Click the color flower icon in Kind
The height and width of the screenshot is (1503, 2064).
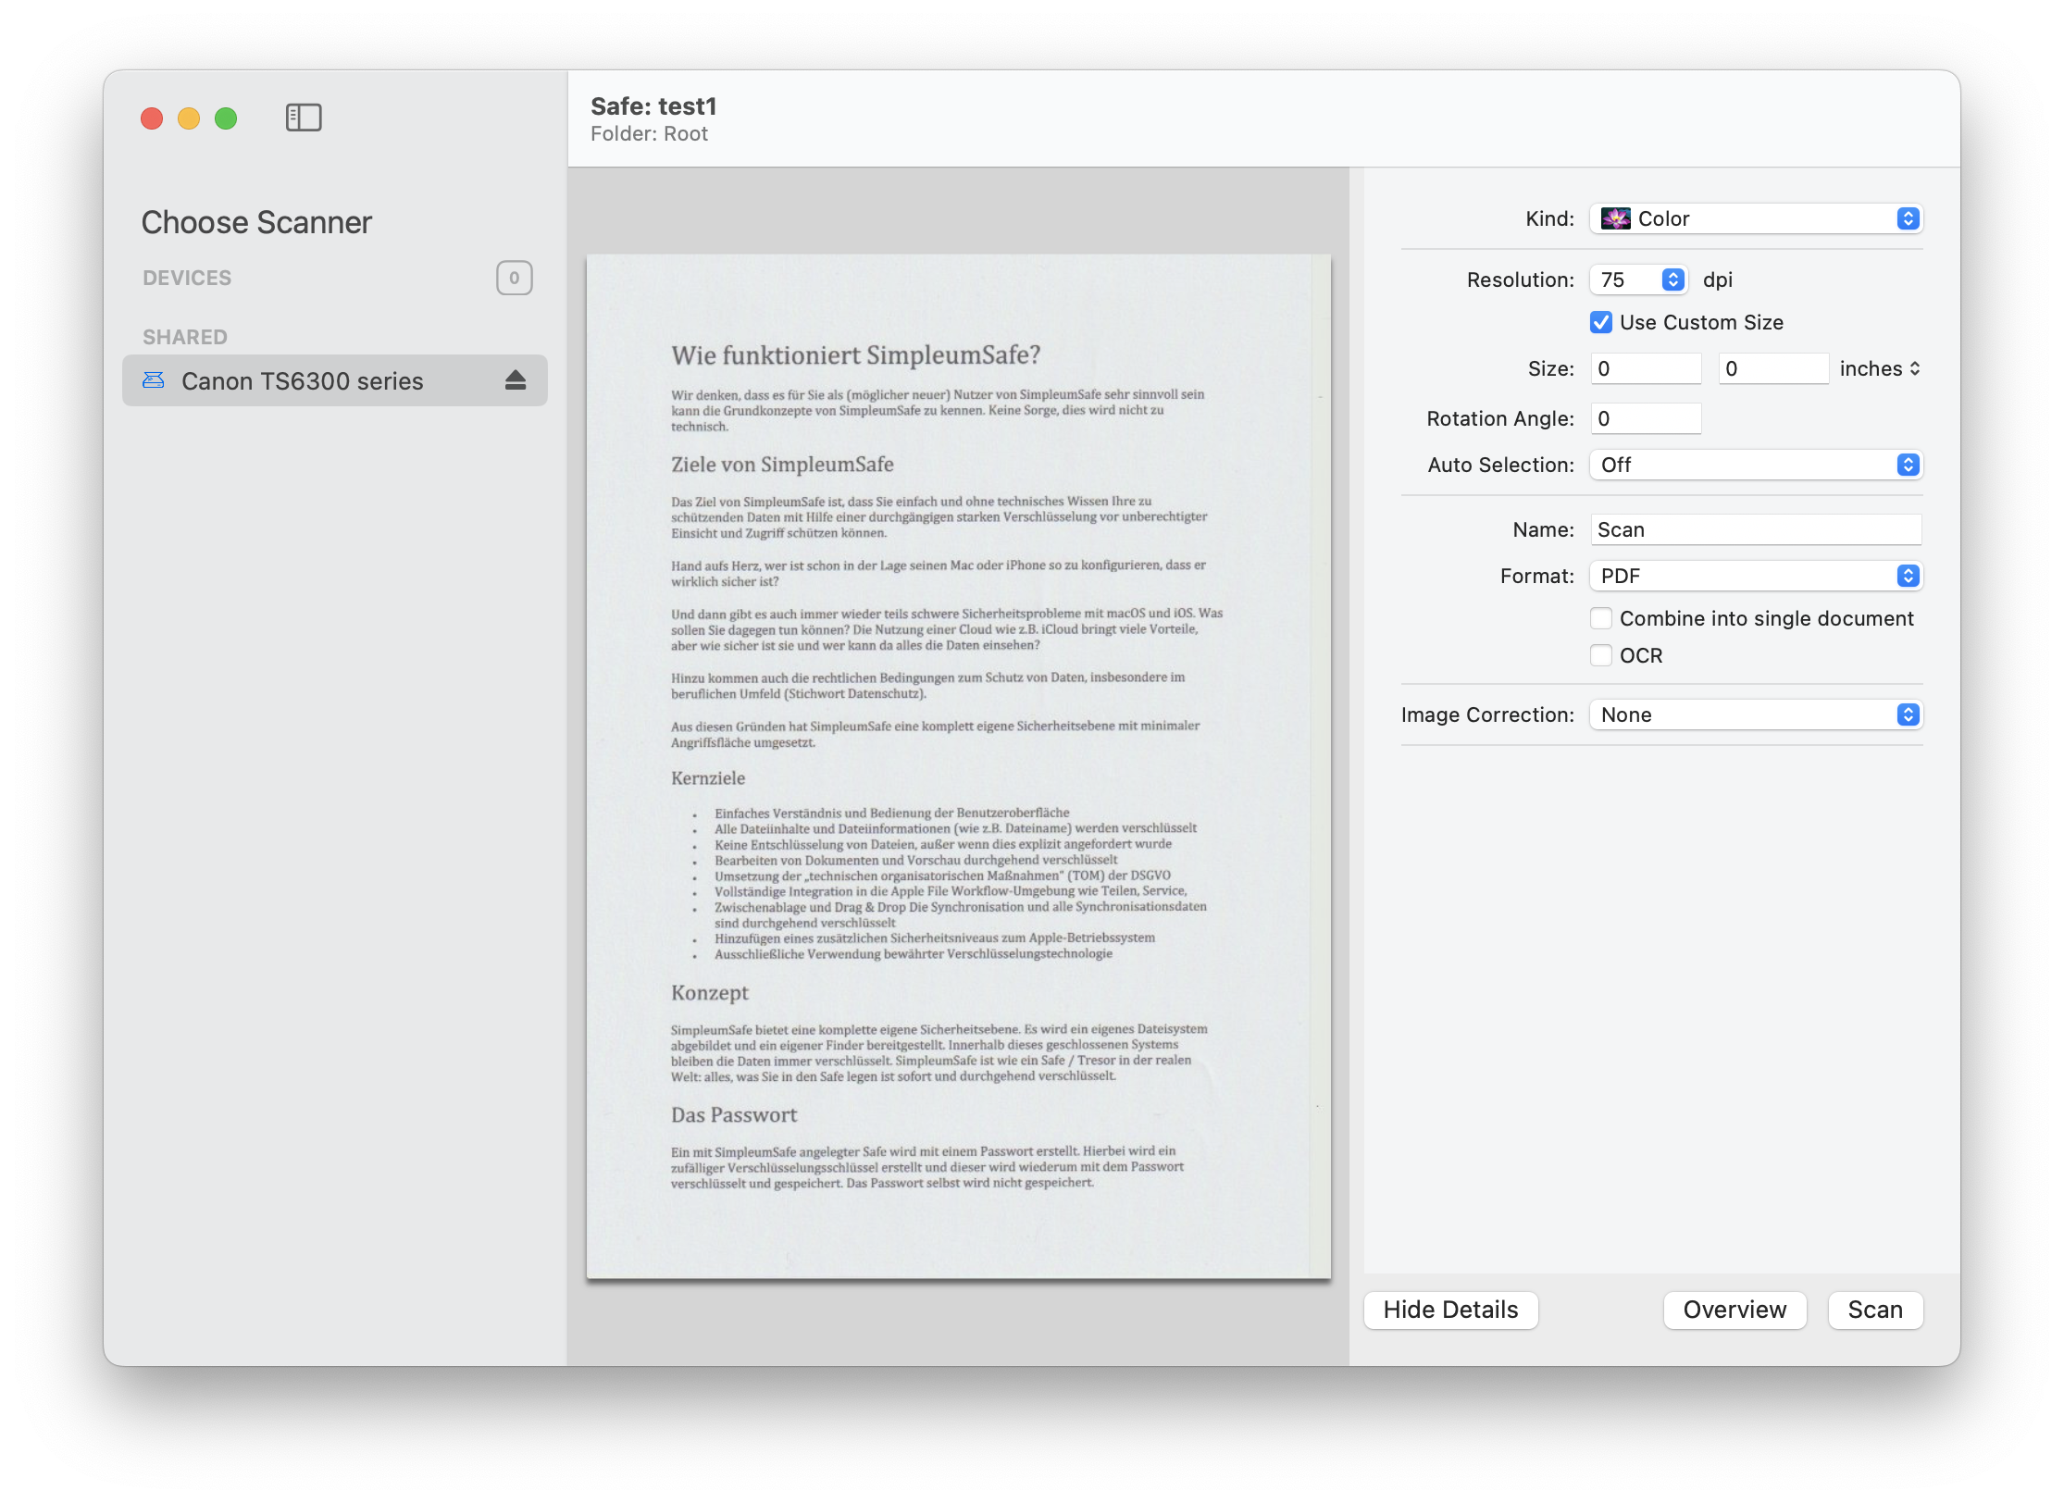tap(1616, 218)
